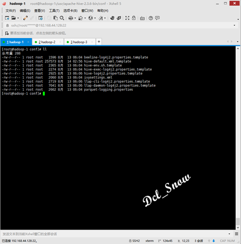
Task: Toggle full screen mode icon
Action: 127,18
